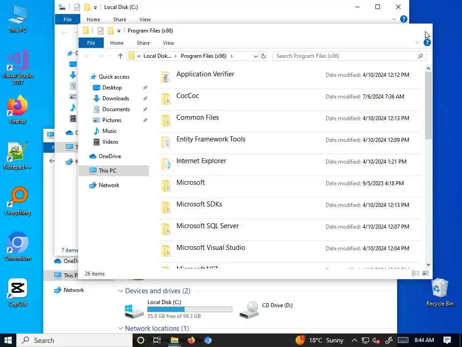
Task: Open Home tab in Program Files (x86) window
Action: click(117, 43)
